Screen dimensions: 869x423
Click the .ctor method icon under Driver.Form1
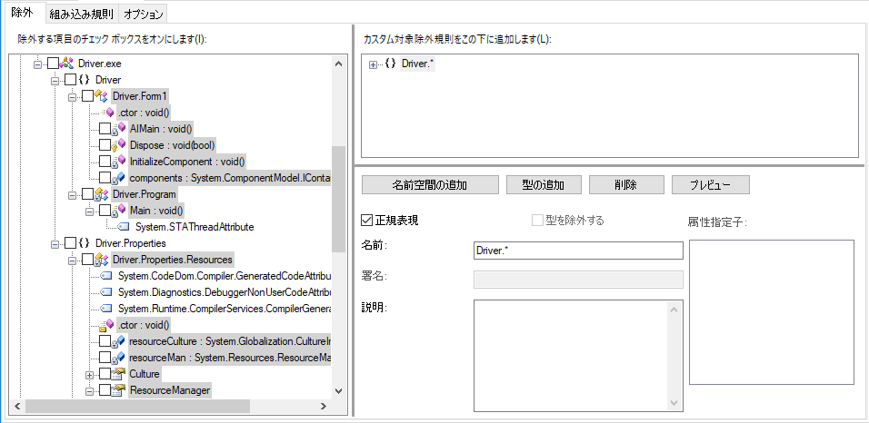[109, 113]
